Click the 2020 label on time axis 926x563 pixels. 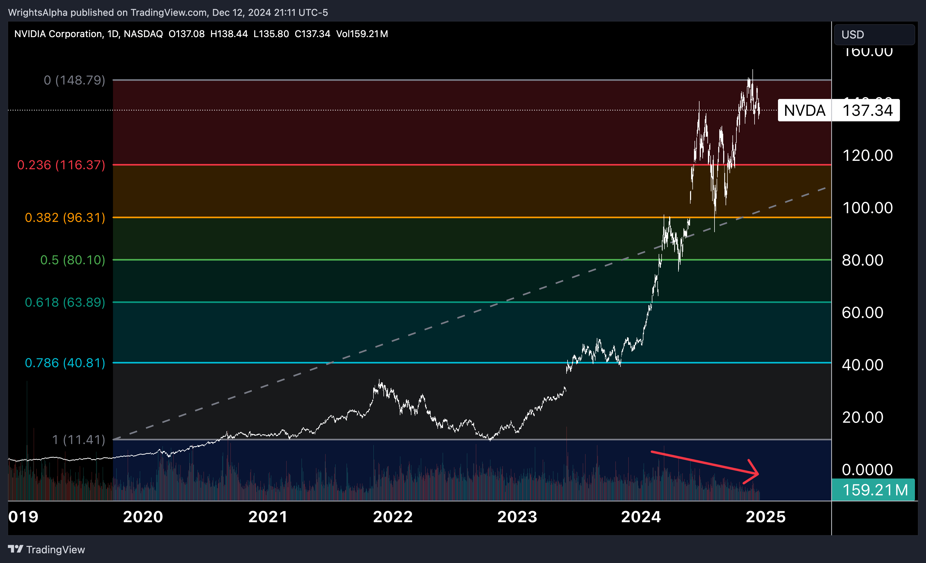click(143, 517)
